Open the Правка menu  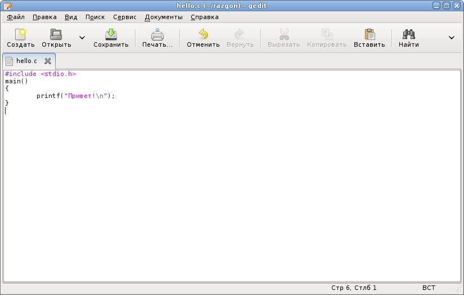click(x=44, y=17)
